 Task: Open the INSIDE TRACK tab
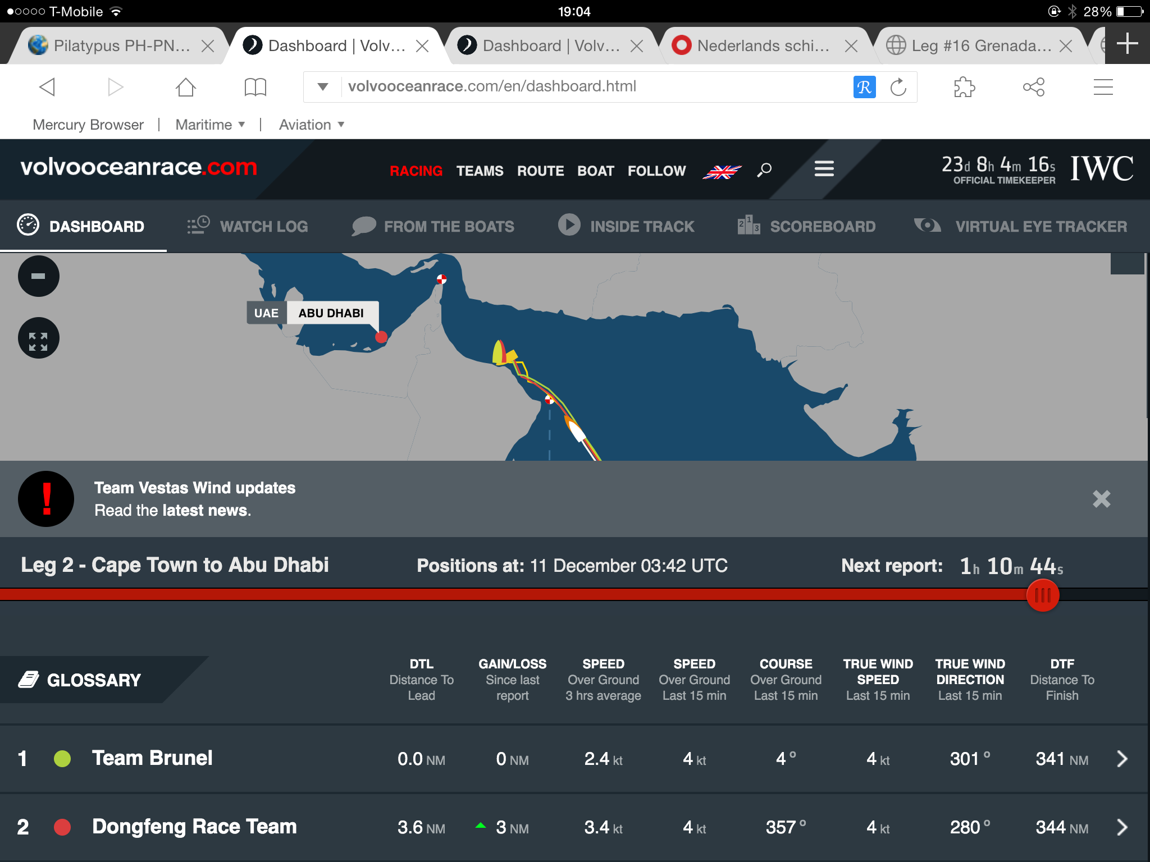coord(626,226)
